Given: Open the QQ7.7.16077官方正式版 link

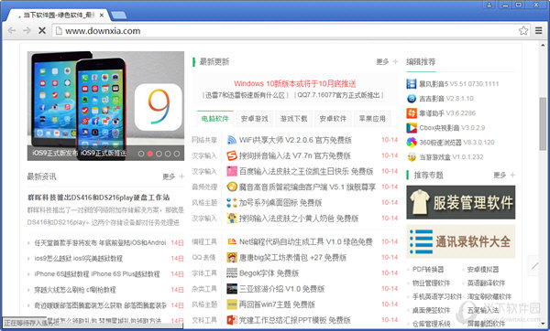Looking at the screenshot, I should pos(339,95).
